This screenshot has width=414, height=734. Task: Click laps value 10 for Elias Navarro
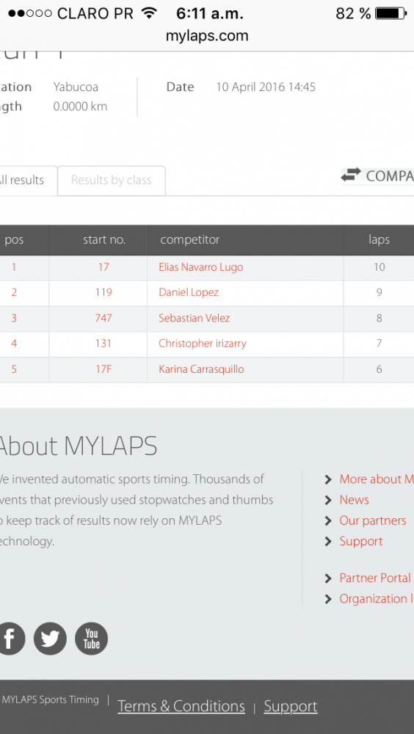click(x=379, y=267)
